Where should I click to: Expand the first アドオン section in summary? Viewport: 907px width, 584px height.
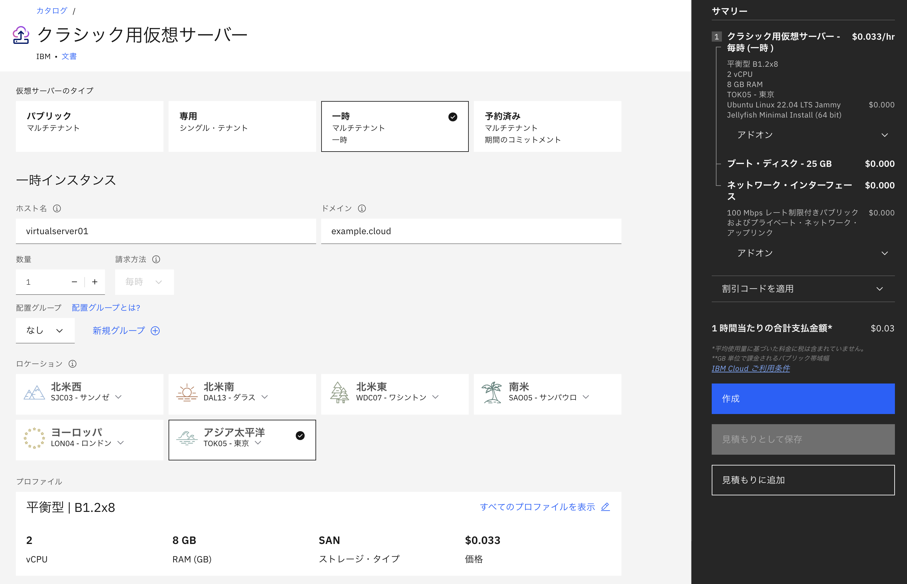tap(810, 135)
